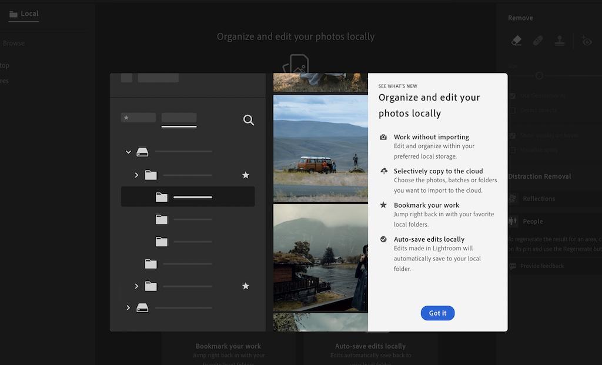Toggle Show overlay on hover checkbox
Image resolution: width=602 pixels, height=365 pixels.
512,136
